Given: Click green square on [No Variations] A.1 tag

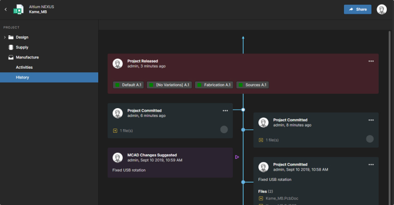Looking at the screenshot, I should [151, 85].
